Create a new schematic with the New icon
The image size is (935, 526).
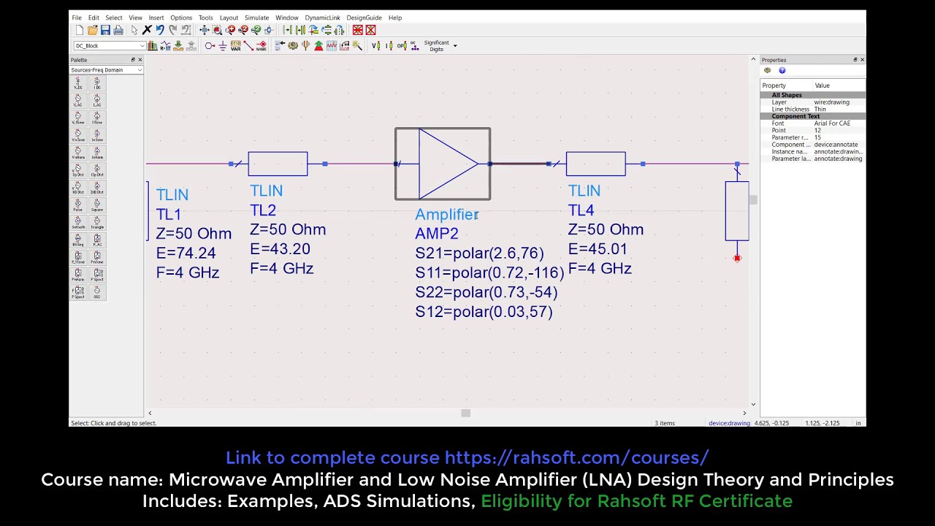(x=80, y=30)
